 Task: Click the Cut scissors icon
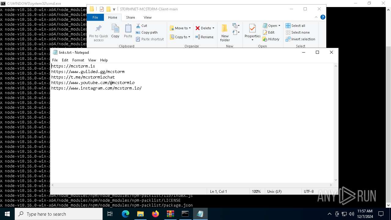click(138, 26)
